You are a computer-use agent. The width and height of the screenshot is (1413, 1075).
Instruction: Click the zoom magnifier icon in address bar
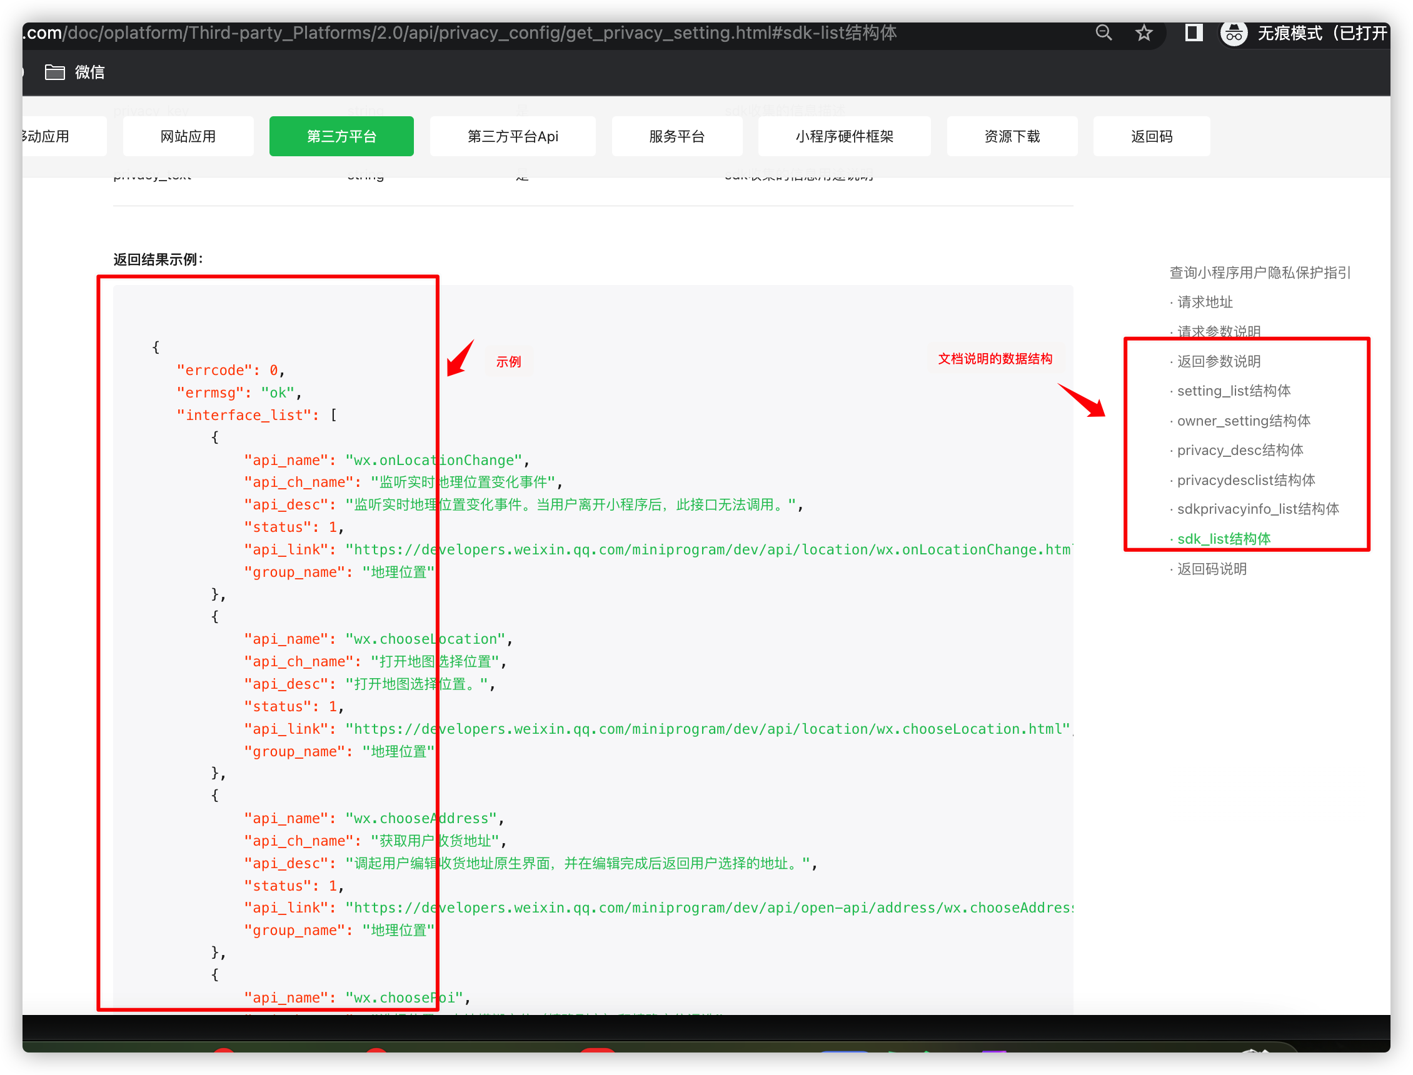coord(1104,32)
